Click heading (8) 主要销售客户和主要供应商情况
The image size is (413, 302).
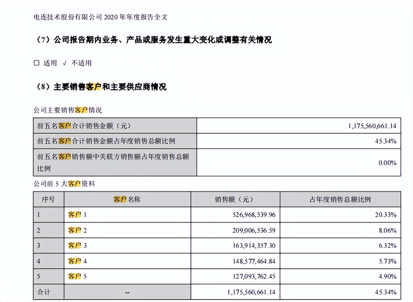(x=100, y=87)
